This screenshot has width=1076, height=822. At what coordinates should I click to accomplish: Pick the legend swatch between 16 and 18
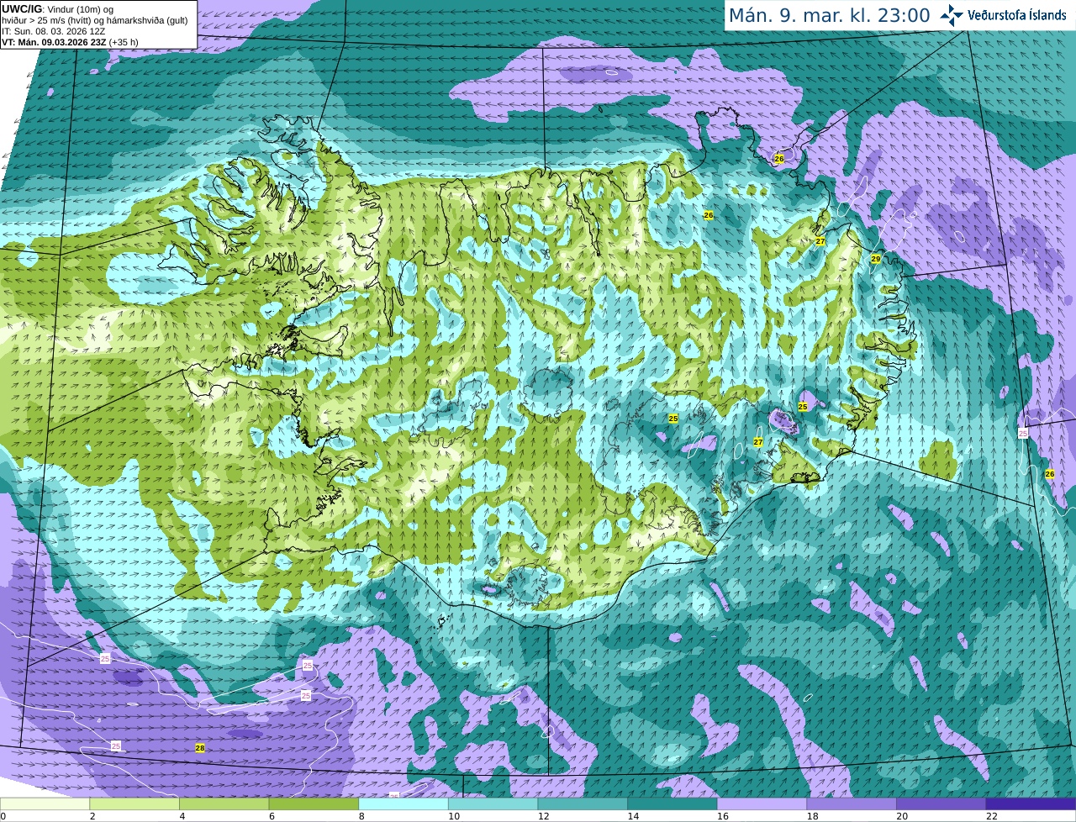pyautogui.click(x=762, y=804)
